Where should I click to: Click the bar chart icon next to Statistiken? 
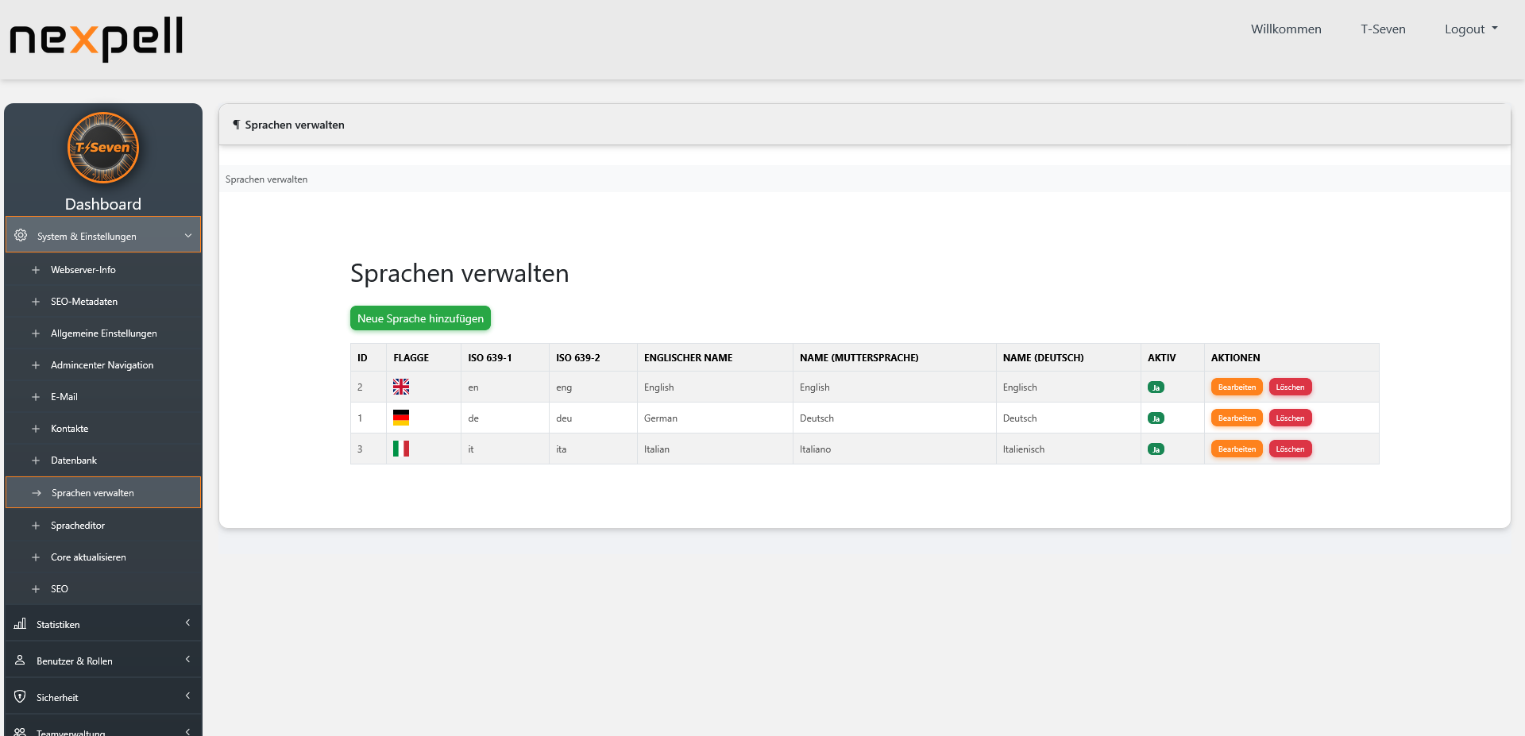(19, 624)
